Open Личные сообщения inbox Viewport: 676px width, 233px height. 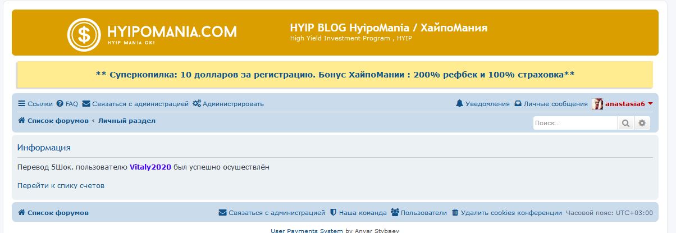click(551, 104)
